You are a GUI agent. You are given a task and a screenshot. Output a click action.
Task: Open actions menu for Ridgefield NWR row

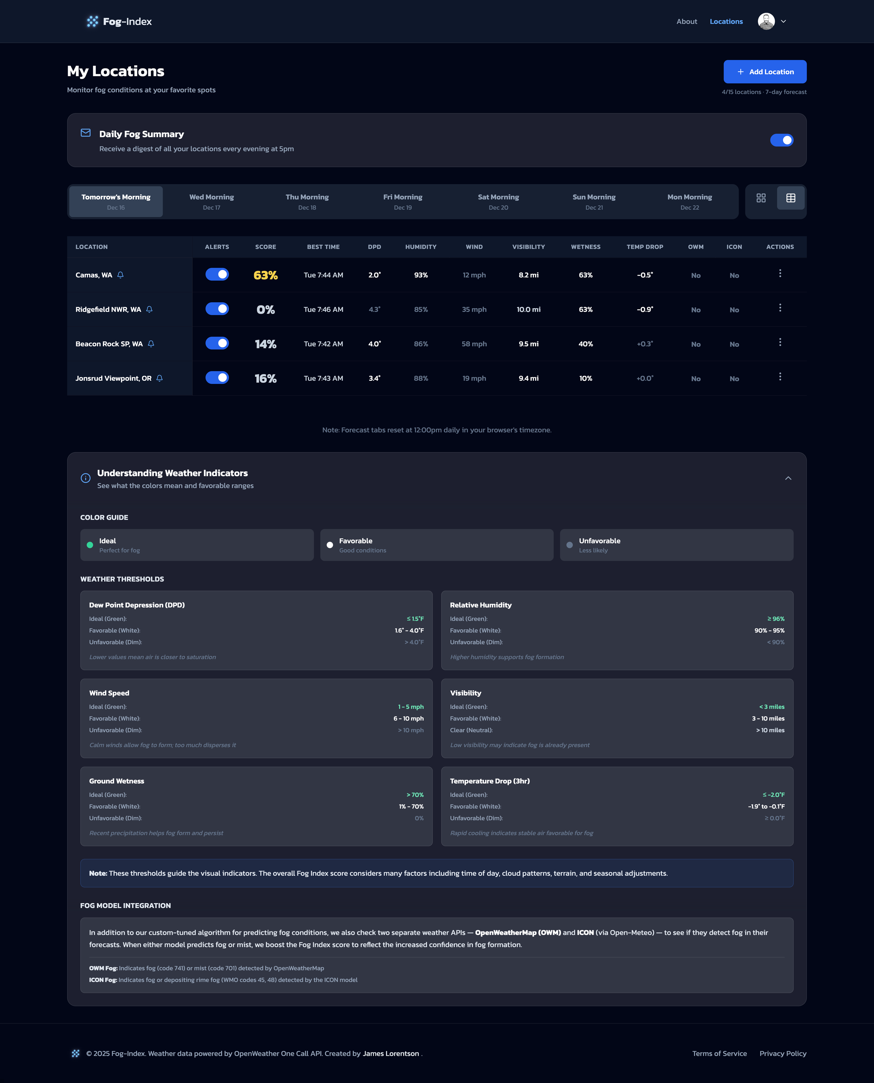click(x=780, y=308)
